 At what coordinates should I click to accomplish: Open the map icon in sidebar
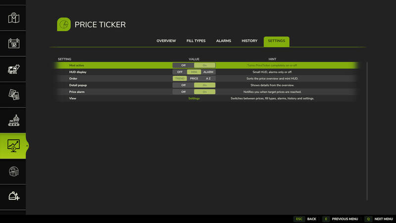coord(14,18)
